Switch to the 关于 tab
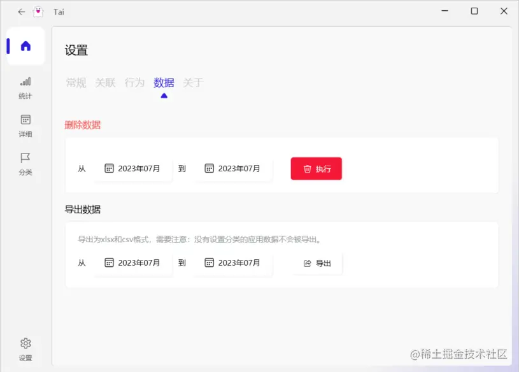The height and width of the screenshot is (372, 519). pyautogui.click(x=194, y=83)
